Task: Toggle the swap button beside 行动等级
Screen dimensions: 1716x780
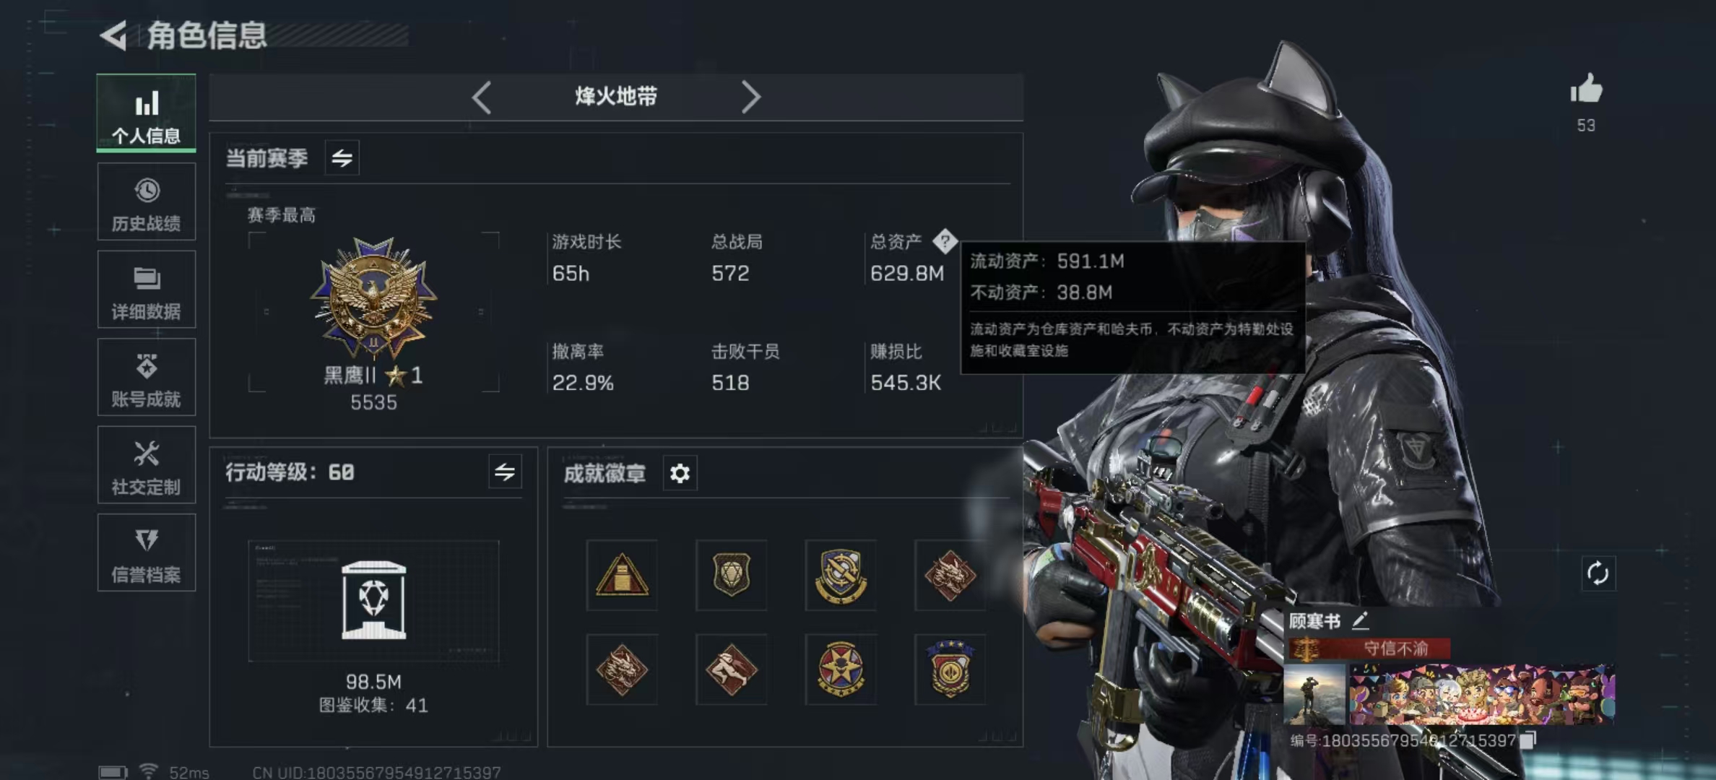Action: point(505,472)
